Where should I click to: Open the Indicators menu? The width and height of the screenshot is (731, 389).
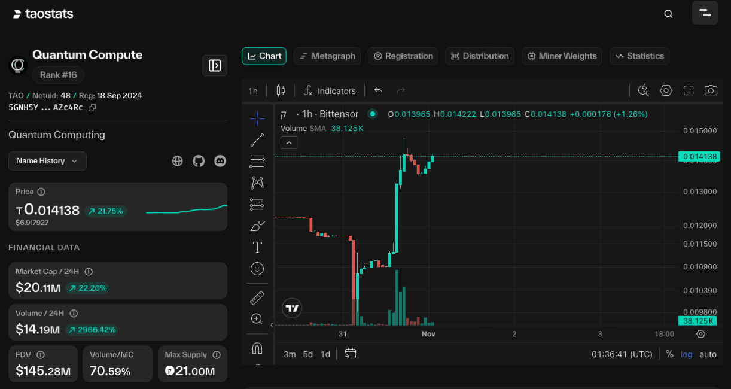click(x=330, y=91)
